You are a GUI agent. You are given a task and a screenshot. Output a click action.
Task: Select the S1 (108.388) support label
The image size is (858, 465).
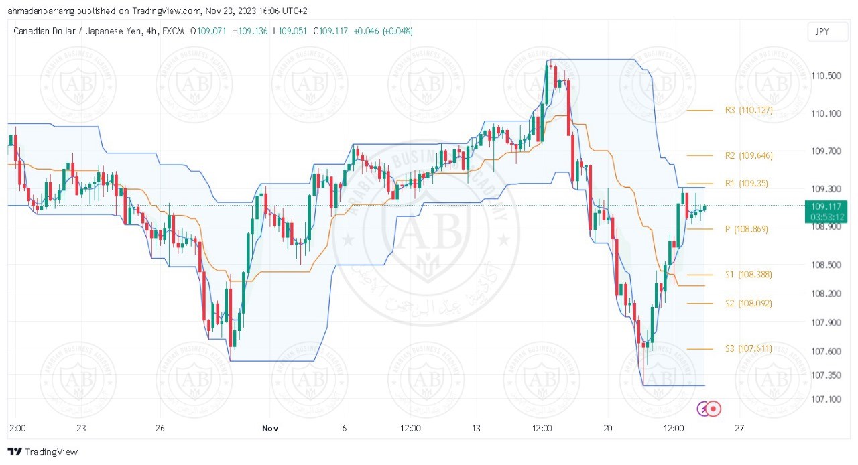pyautogui.click(x=748, y=275)
